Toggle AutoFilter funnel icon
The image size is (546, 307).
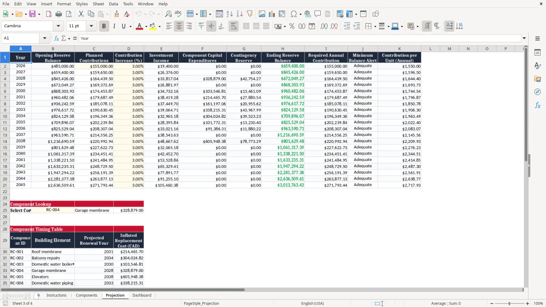point(249,14)
